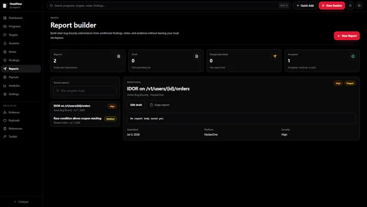Screen dimensions: 367x207
Task: Click the Ready/submitted send icon
Action: (275, 56)
